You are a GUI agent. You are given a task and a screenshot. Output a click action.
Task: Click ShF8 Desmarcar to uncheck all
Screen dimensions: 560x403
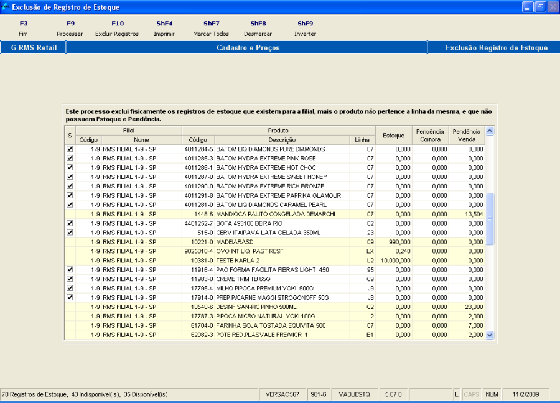(258, 29)
